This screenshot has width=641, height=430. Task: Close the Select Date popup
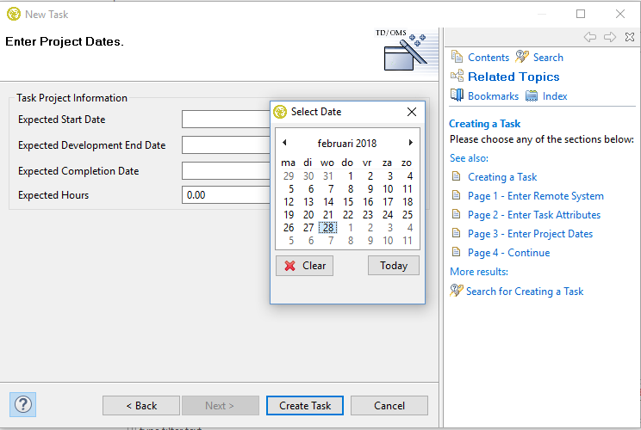tap(412, 112)
